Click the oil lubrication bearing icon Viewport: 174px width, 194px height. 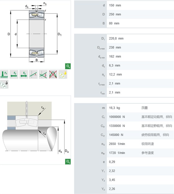(x=63, y=74)
